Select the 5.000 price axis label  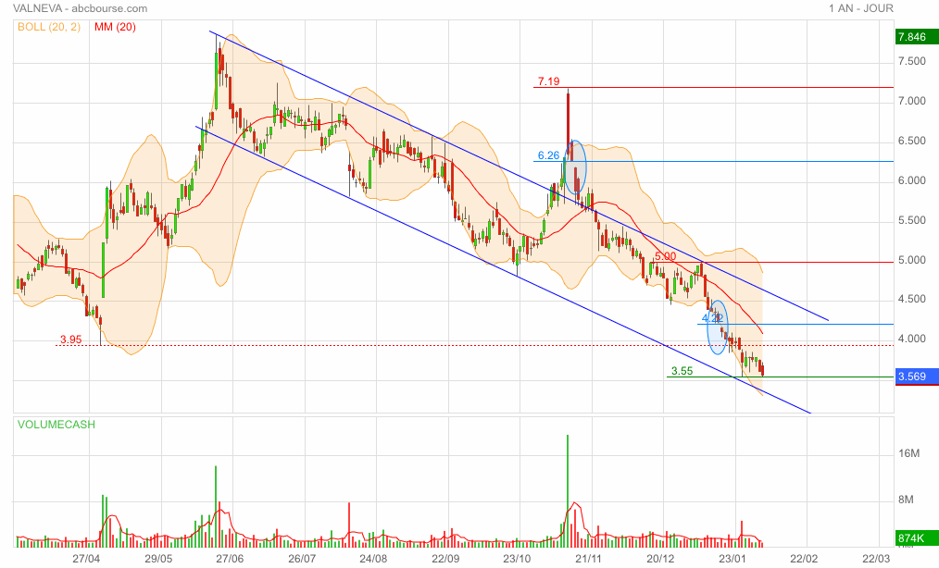click(911, 260)
